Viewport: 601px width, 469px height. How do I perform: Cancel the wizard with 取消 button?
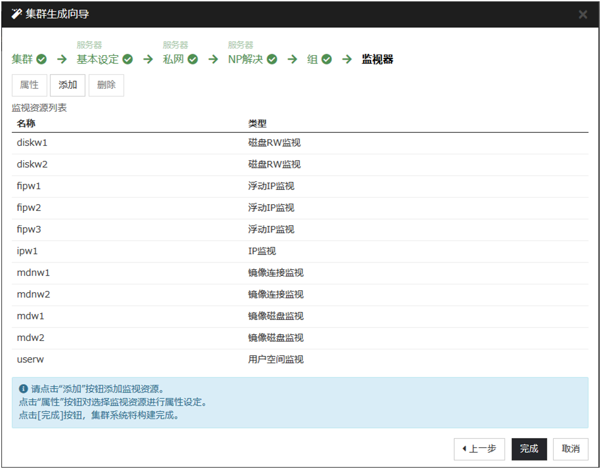[x=570, y=449]
